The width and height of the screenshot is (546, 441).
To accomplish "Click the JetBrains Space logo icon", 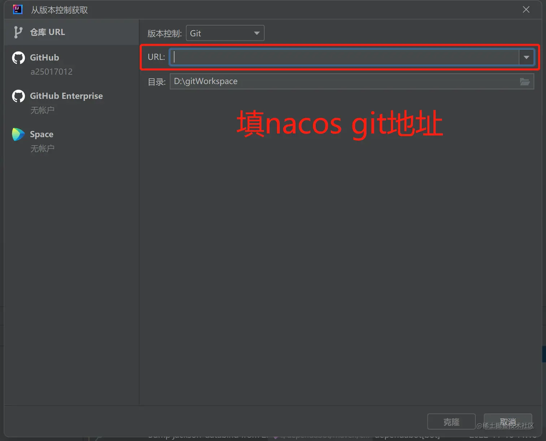I will coord(18,134).
